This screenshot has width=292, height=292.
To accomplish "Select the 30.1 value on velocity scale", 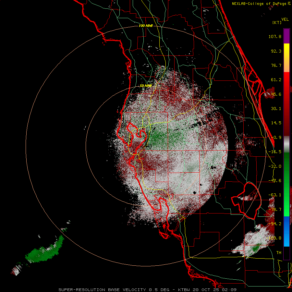I will 276,109.
